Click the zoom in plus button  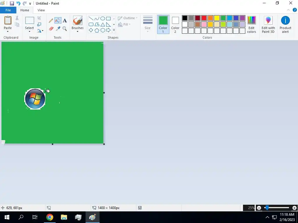(x=295, y=208)
